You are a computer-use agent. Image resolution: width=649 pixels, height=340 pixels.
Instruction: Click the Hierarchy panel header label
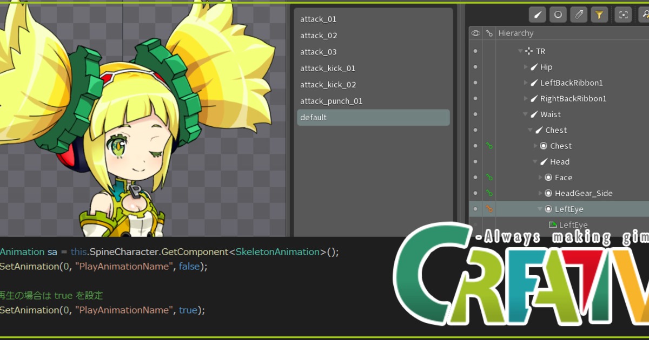click(x=516, y=33)
